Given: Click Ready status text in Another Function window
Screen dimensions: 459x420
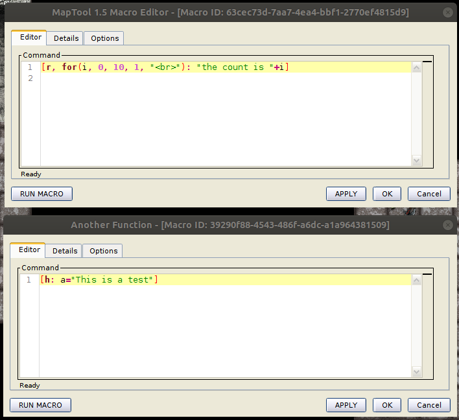Looking at the screenshot, I should [x=30, y=386].
